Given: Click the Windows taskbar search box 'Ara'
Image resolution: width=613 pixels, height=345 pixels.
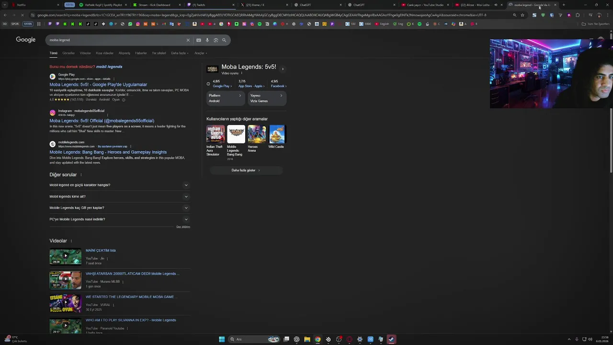Looking at the screenshot, I should click(x=254, y=339).
